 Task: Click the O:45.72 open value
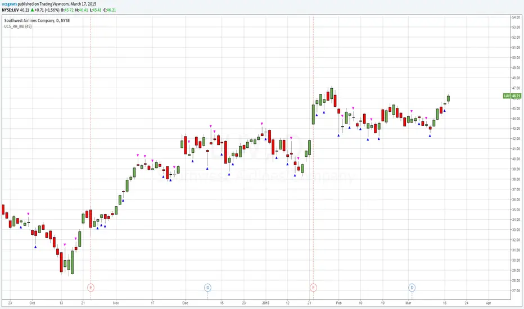pyautogui.click(x=67, y=10)
